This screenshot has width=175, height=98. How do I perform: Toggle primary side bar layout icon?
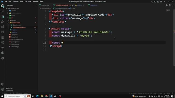(152, 2)
